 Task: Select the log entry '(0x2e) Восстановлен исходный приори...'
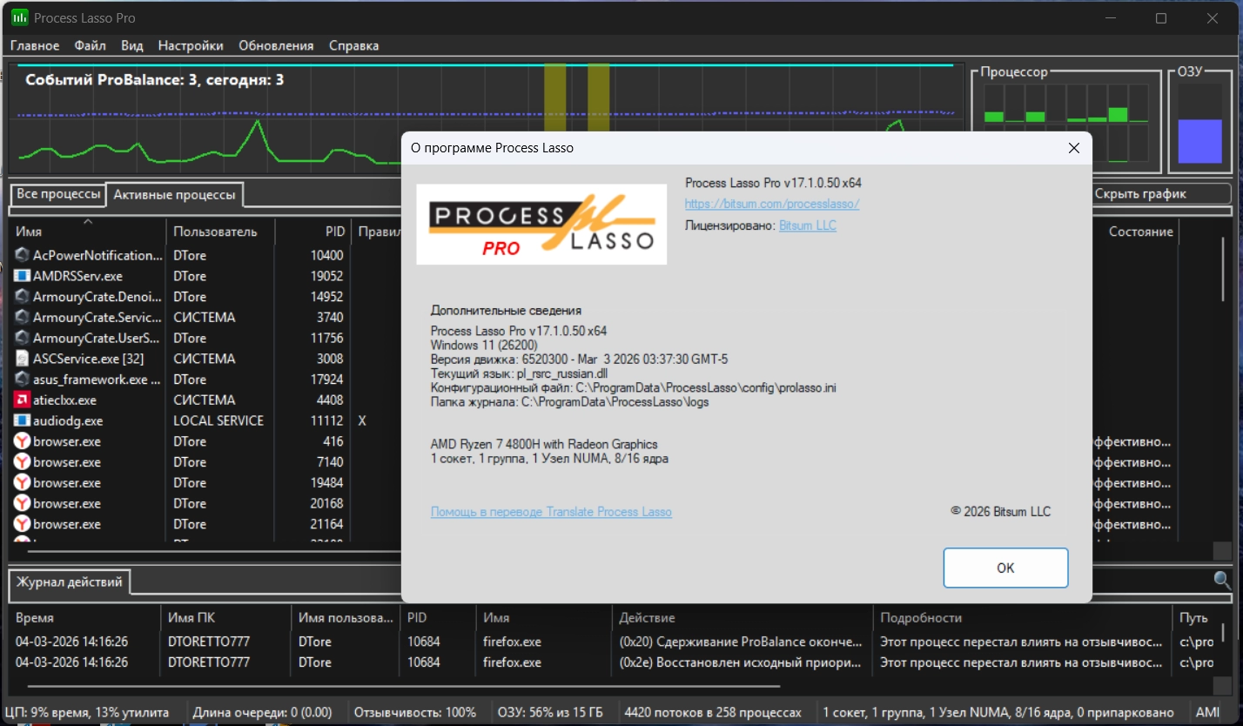[x=741, y=662]
